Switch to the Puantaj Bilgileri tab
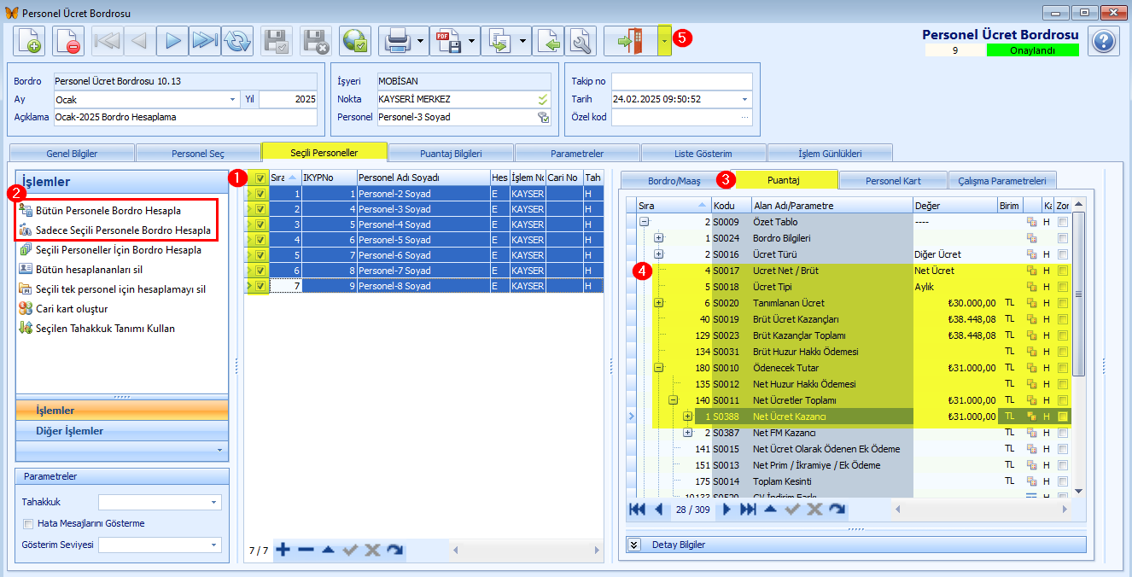Viewport: 1132px width, 577px height. point(451,153)
